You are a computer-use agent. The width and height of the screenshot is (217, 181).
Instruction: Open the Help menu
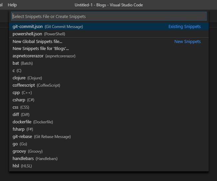click(12, 5)
